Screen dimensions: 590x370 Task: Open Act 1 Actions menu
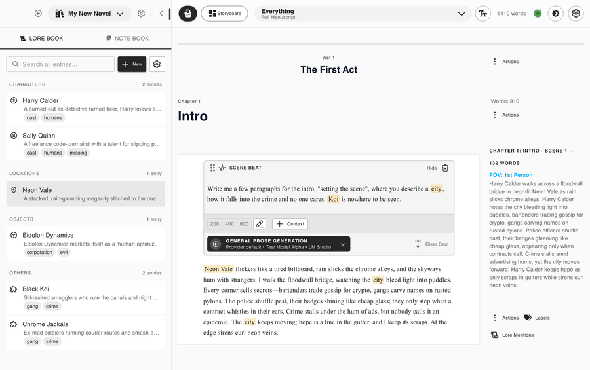pyautogui.click(x=506, y=62)
